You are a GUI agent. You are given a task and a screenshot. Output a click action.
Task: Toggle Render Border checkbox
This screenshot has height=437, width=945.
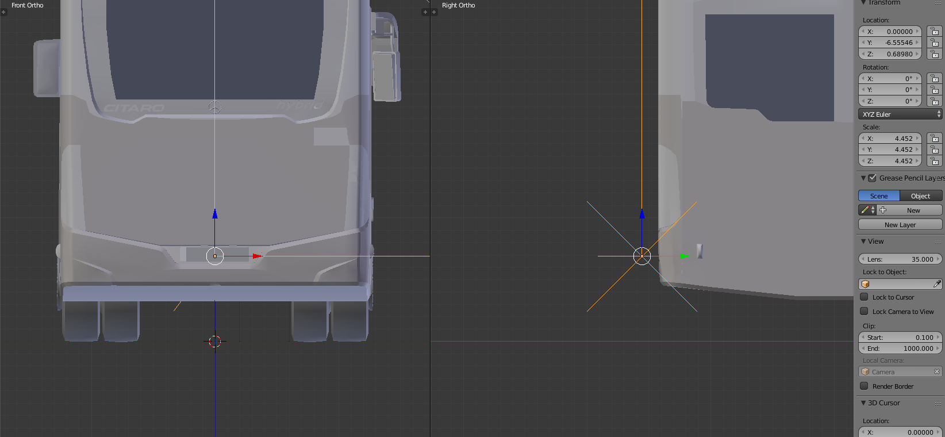[x=864, y=386]
